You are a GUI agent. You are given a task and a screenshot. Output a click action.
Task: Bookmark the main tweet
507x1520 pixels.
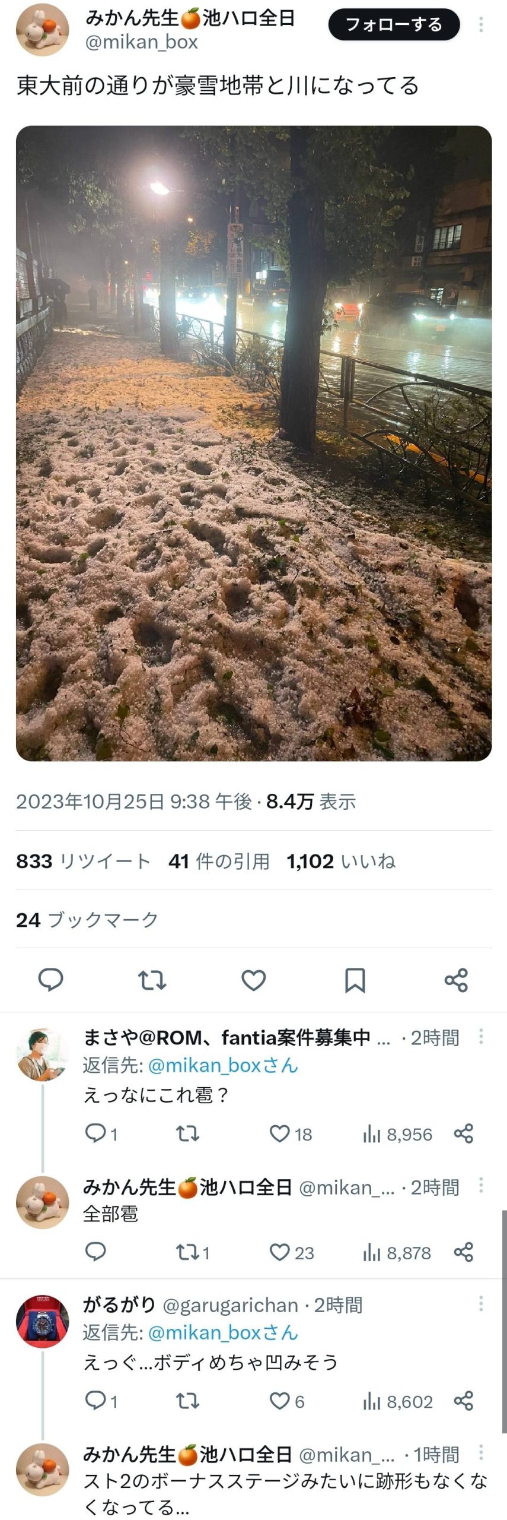(x=355, y=980)
